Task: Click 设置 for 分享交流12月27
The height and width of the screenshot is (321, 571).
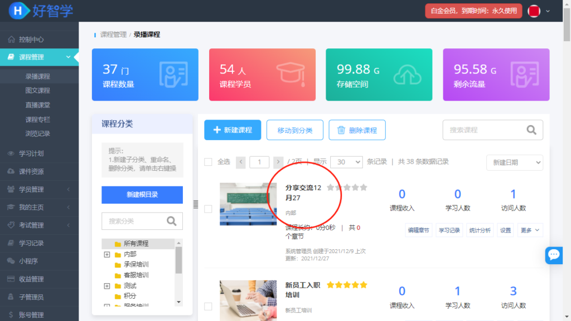Action: [505, 230]
